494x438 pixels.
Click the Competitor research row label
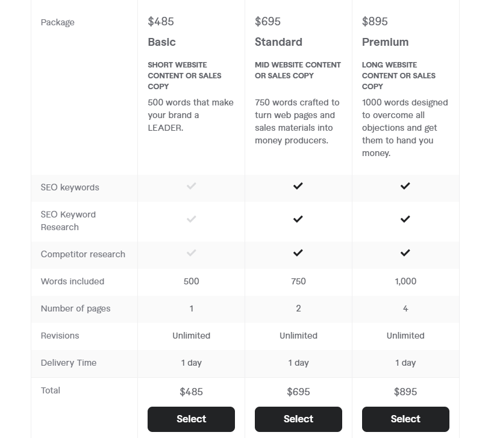tap(83, 254)
